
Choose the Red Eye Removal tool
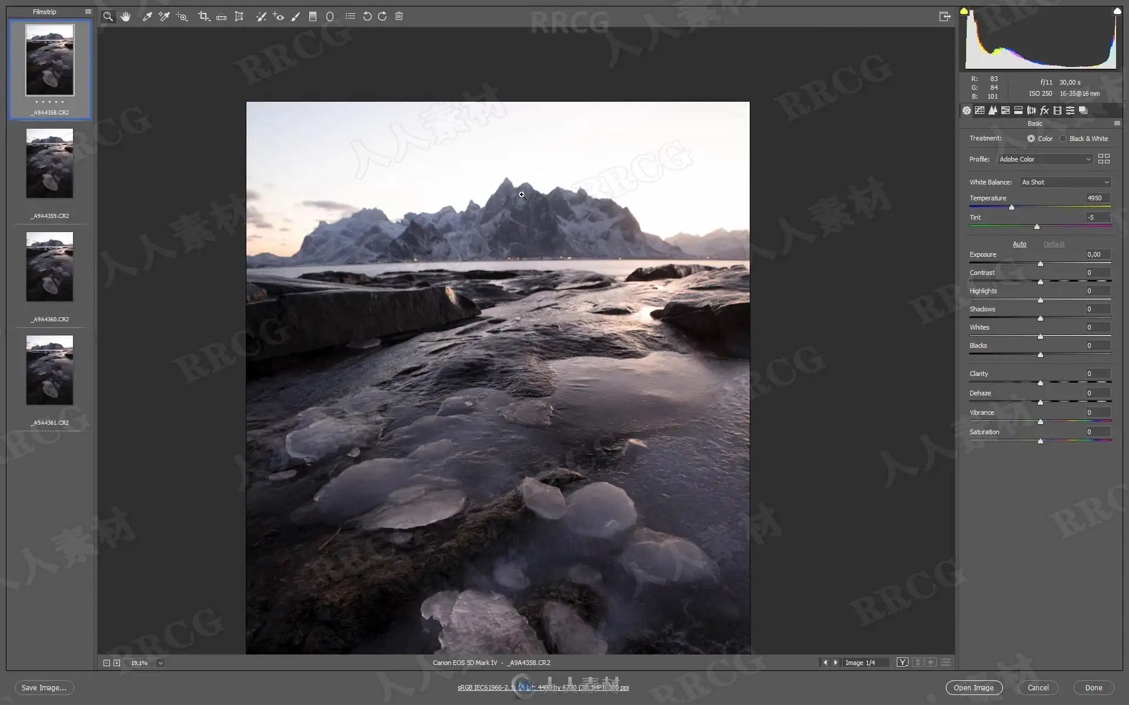278,16
